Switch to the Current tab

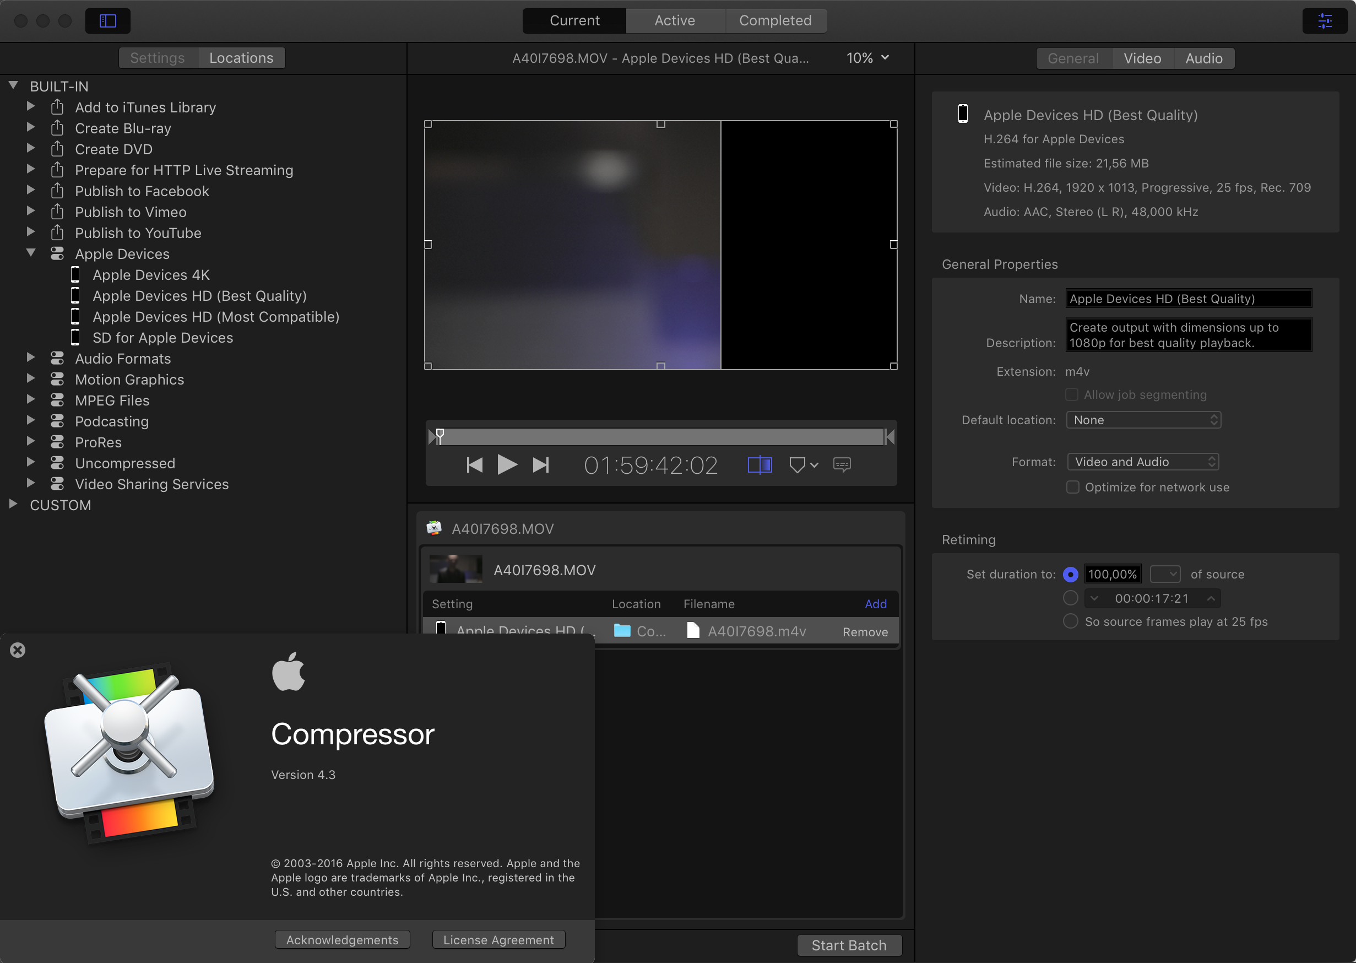[574, 21]
